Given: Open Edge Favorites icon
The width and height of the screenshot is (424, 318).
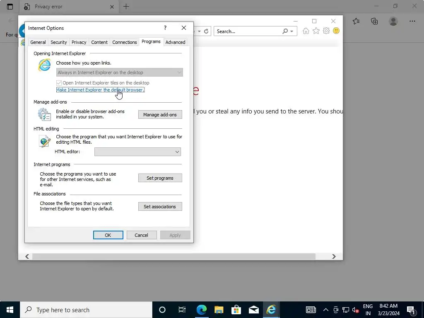Looking at the screenshot, I should (x=356, y=21).
